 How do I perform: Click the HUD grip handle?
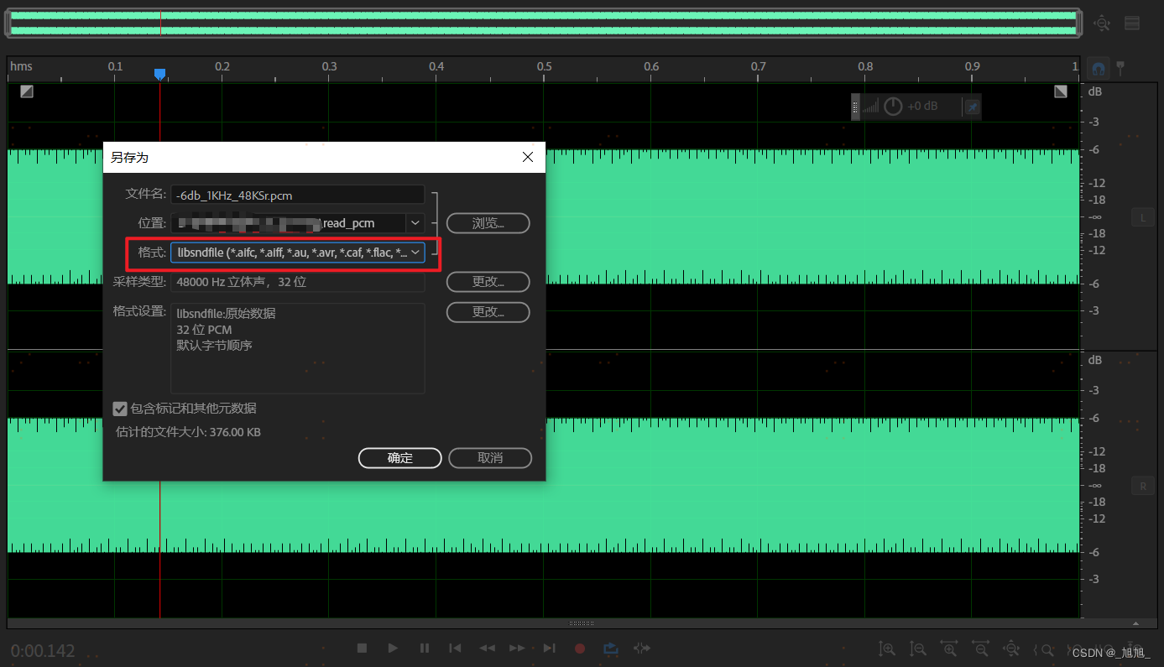coord(855,107)
